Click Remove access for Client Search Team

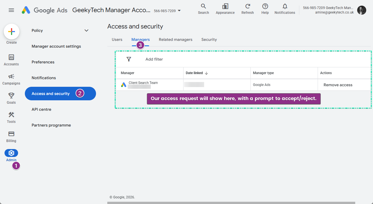click(338, 85)
